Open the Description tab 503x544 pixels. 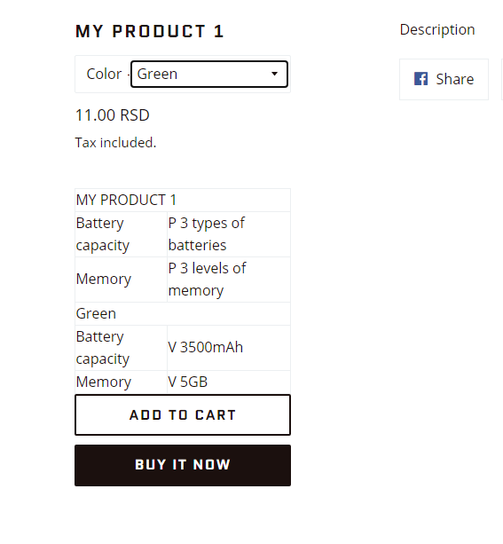click(437, 29)
